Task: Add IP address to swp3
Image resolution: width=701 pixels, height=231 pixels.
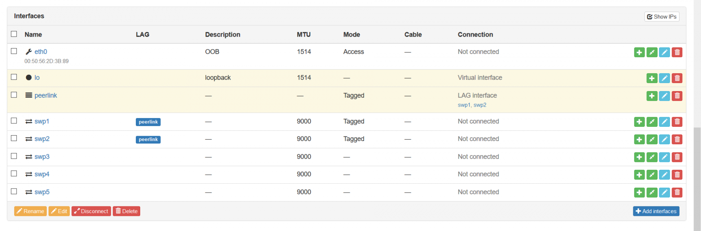Action: pyautogui.click(x=639, y=157)
